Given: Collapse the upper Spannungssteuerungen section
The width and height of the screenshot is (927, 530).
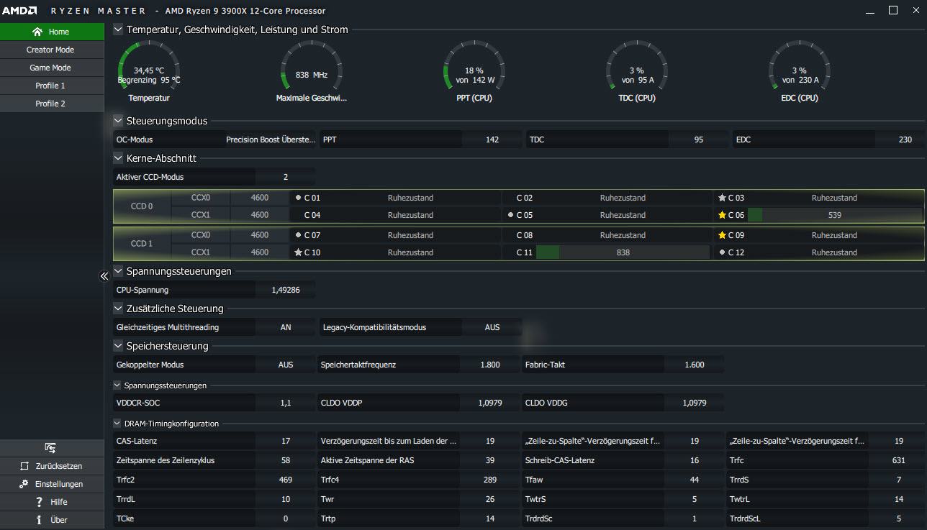Looking at the screenshot, I should click(x=119, y=271).
